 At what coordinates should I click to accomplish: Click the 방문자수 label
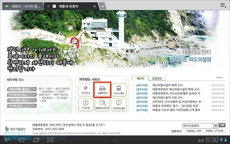pos(177,131)
